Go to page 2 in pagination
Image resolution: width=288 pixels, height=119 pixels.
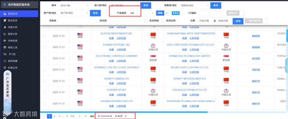coord(55,116)
